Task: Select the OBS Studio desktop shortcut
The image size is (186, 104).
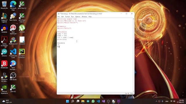Action: tap(13, 76)
